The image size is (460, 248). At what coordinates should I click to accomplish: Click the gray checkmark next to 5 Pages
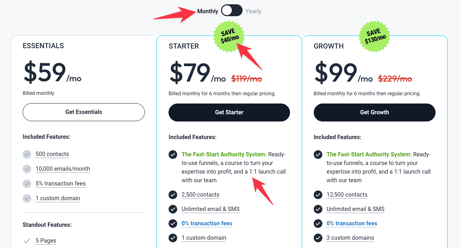[x=27, y=240]
